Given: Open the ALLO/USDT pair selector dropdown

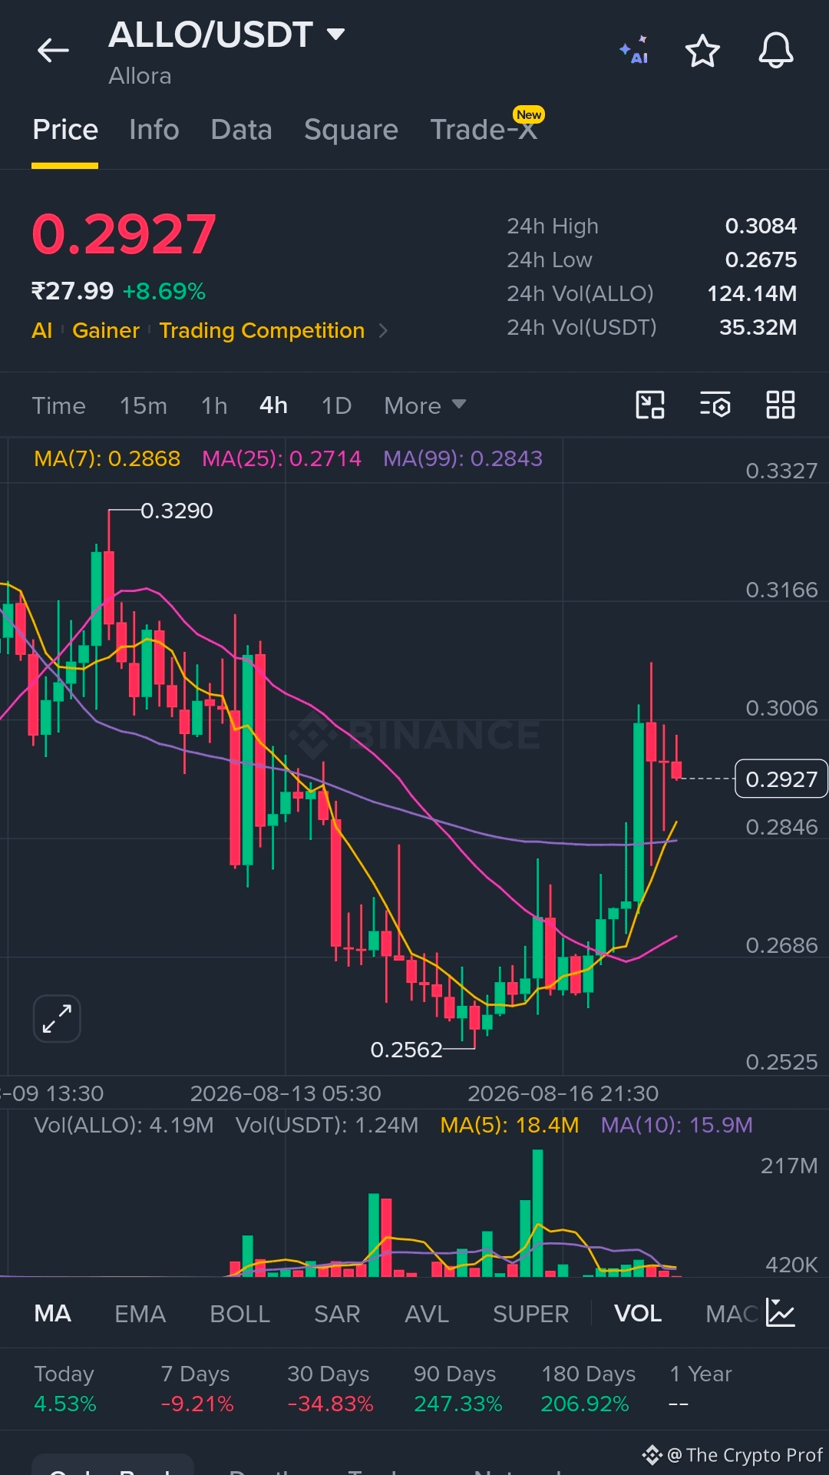Looking at the screenshot, I should pos(226,35).
